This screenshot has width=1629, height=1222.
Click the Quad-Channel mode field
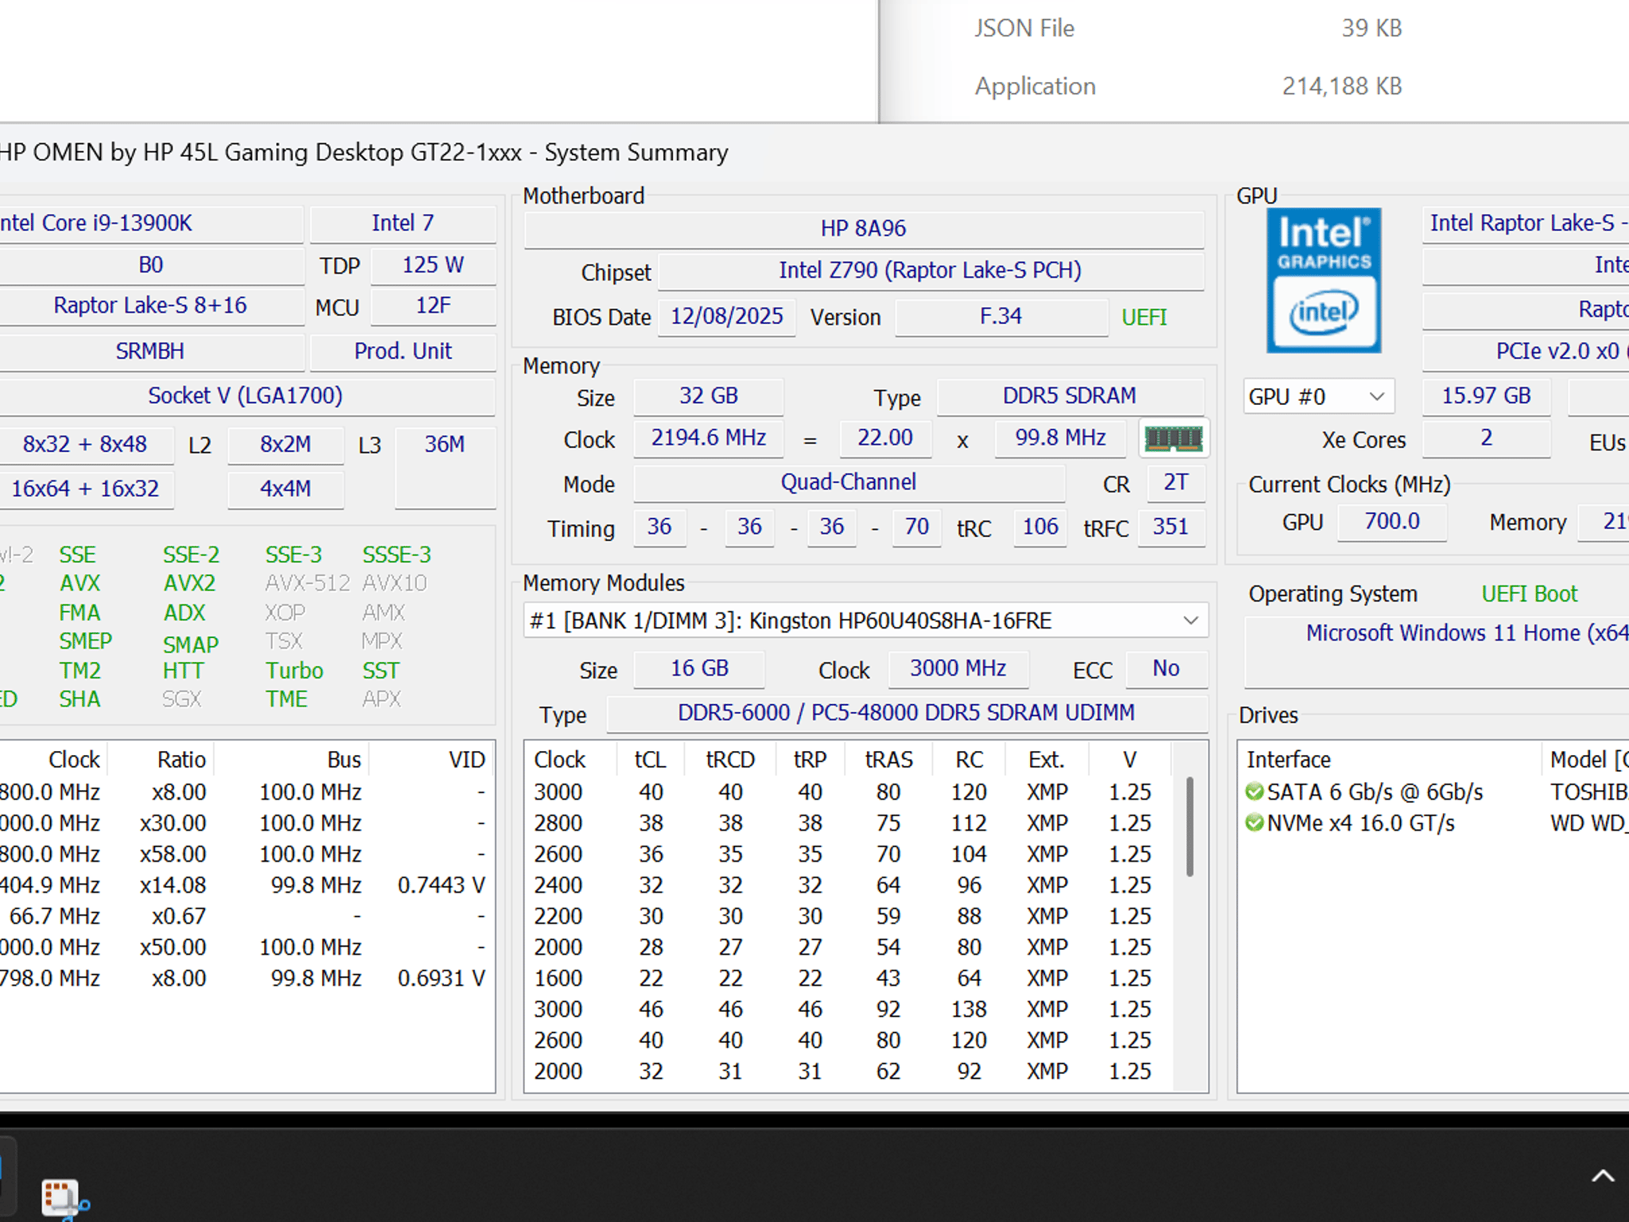tap(849, 483)
